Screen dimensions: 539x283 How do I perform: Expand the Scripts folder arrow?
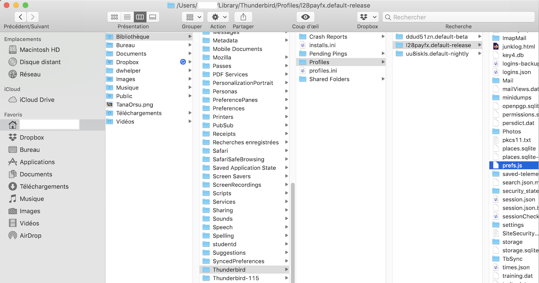286,193
